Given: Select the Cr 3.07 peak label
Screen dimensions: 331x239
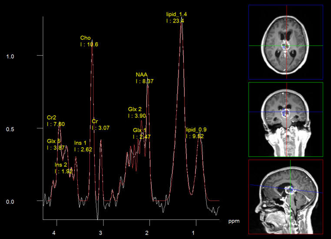Looking at the screenshot, I should (100, 124).
